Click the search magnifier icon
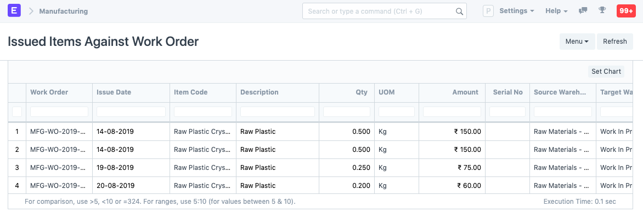643x218 pixels. [460, 11]
